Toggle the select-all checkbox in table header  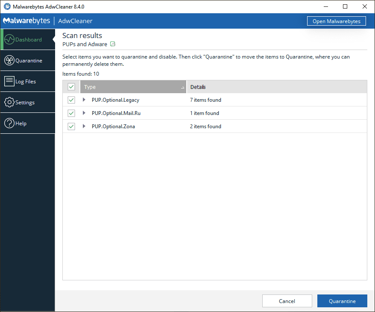click(71, 87)
